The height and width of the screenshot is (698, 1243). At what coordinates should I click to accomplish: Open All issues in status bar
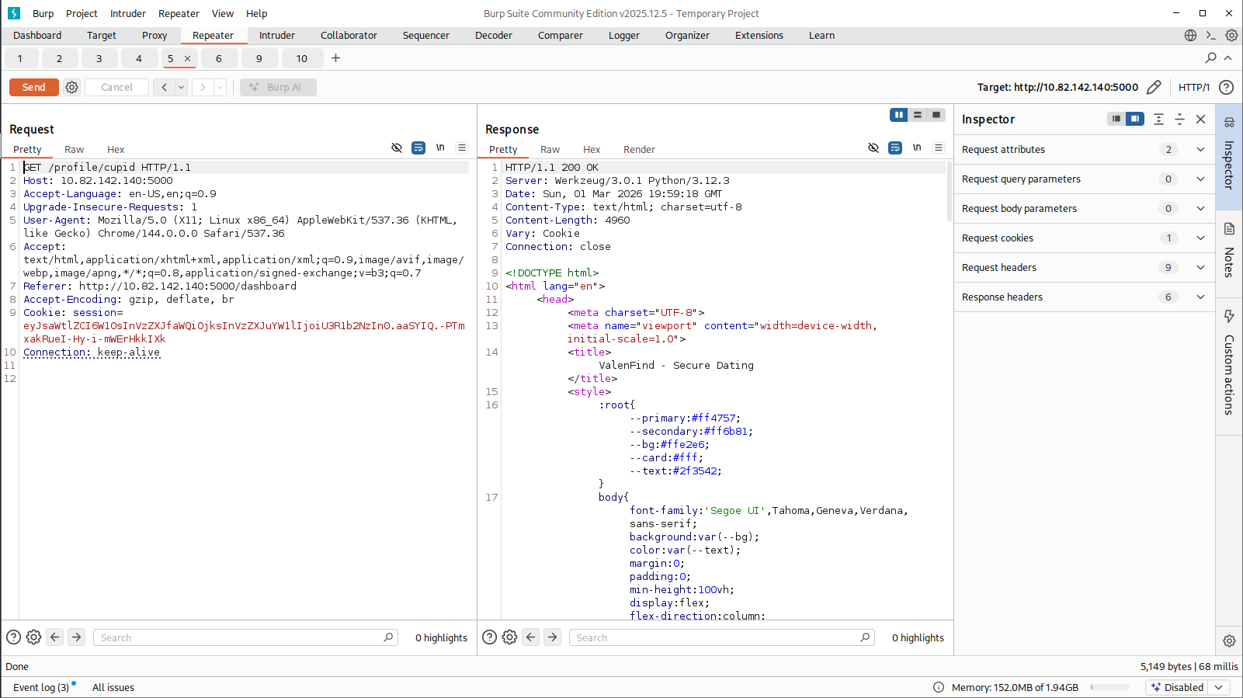click(x=113, y=687)
